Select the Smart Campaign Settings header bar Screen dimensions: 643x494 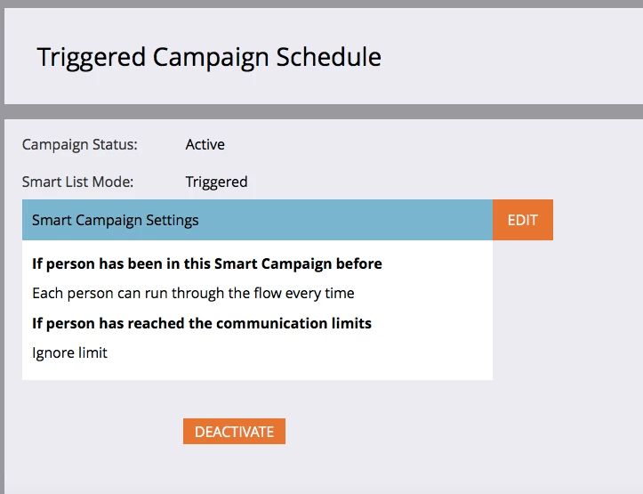click(257, 220)
